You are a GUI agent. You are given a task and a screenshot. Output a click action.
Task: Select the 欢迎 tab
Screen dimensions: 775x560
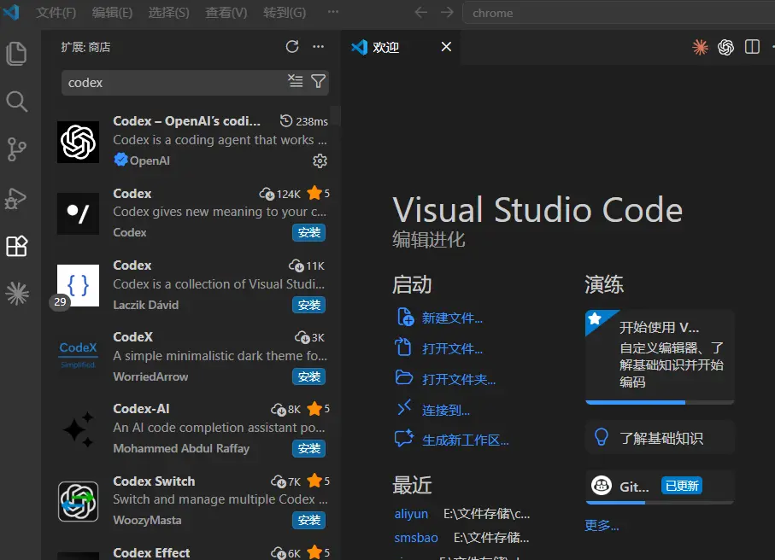click(401, 48)
